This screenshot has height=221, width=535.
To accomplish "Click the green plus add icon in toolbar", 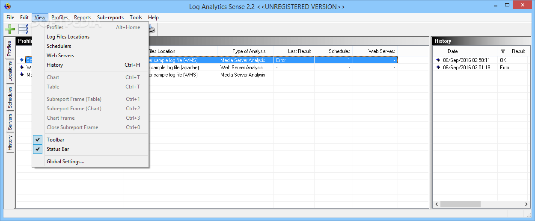I will 10,29.
